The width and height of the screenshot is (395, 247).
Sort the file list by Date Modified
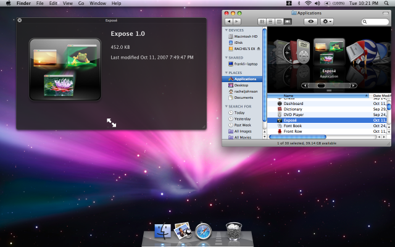pyautogui.click(x=380, y=96)
